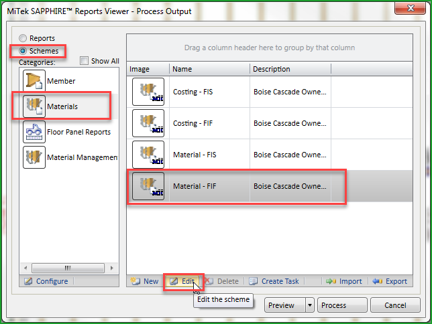Open the Member category icon
This screenshot has height=324, width=432.
click(x=34, y=80)
